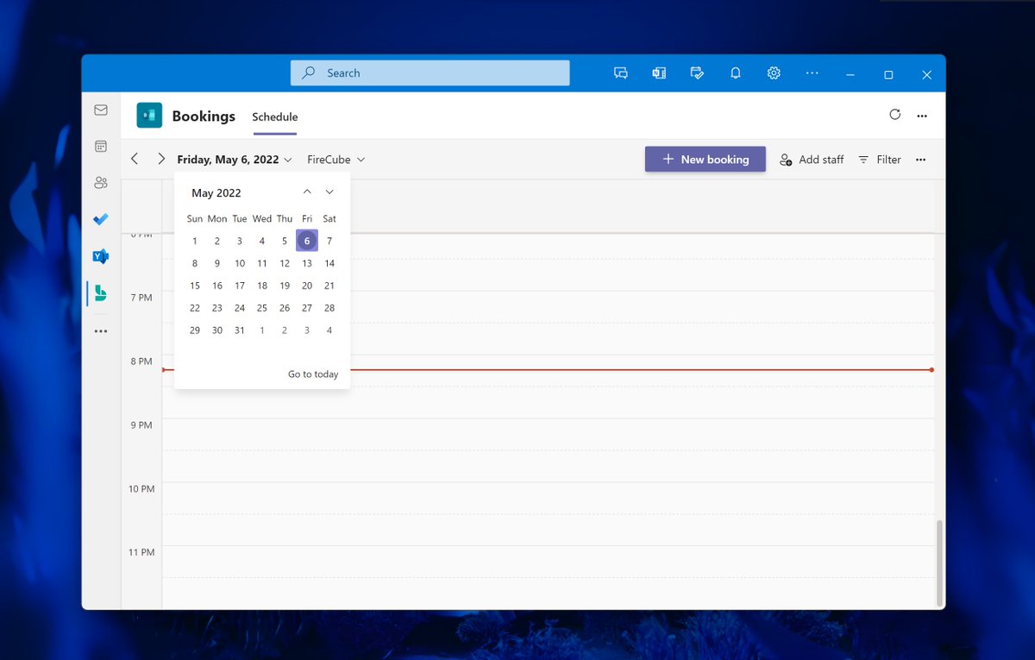1035x660 pixels.
Task: Select May 23 in the date picker
Action: pyautogui.click(x=217, y=308)
